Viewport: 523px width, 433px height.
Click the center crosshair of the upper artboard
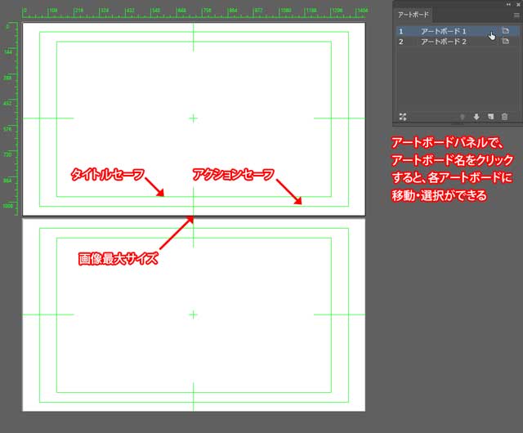[194, 118]
